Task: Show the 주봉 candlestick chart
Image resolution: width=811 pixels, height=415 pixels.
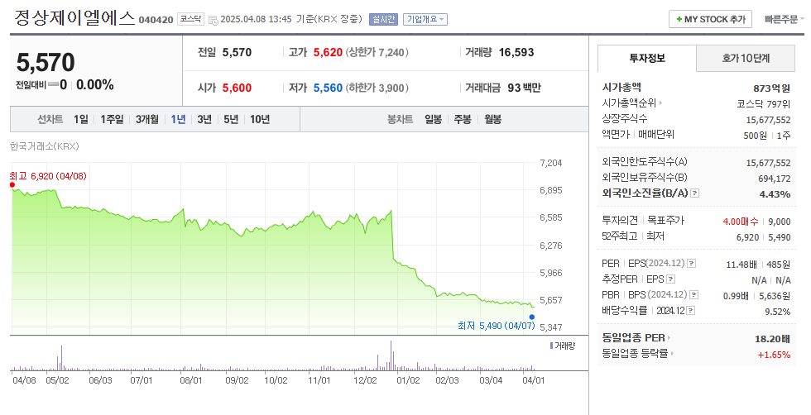Action: tap(463, 119)
